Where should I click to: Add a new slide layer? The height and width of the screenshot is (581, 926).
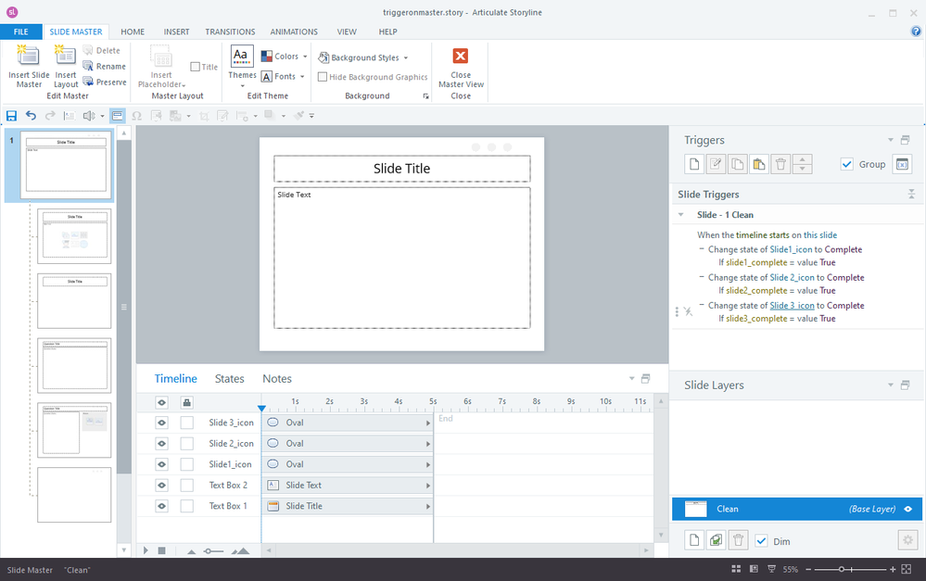(693, 540)
